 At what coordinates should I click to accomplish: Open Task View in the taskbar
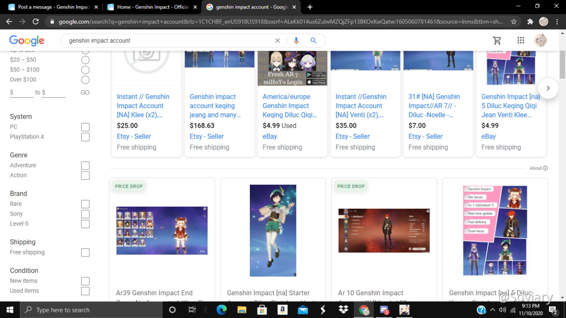(192, 310)
